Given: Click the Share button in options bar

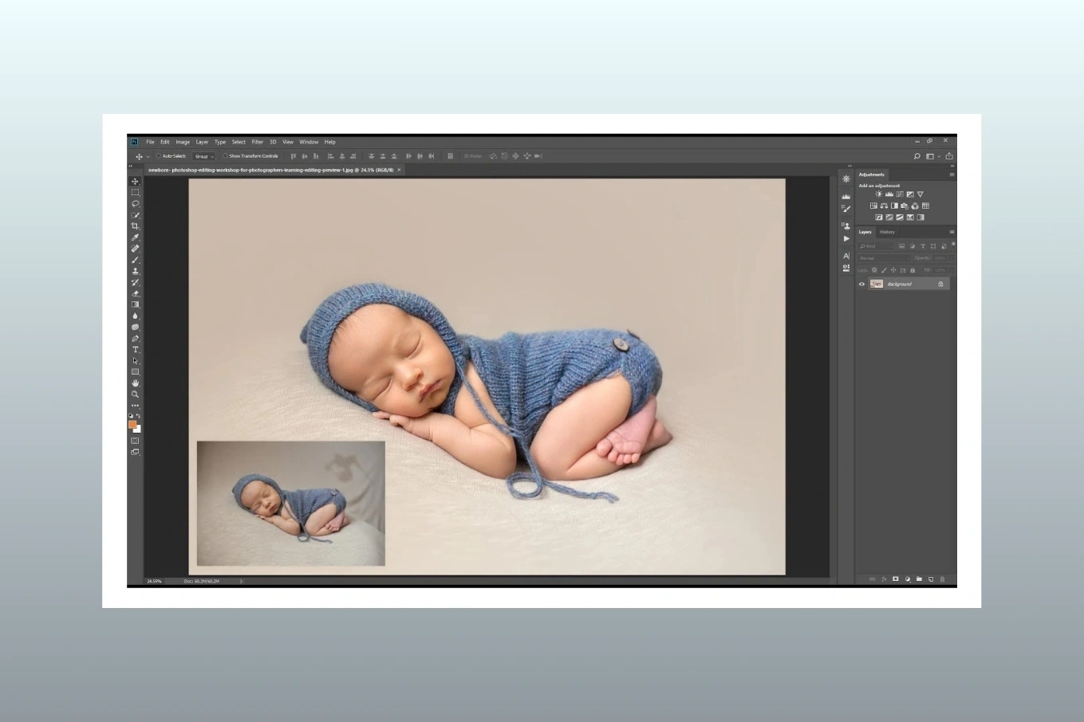Looking at the screenshot, I should (x=949, y=156).
